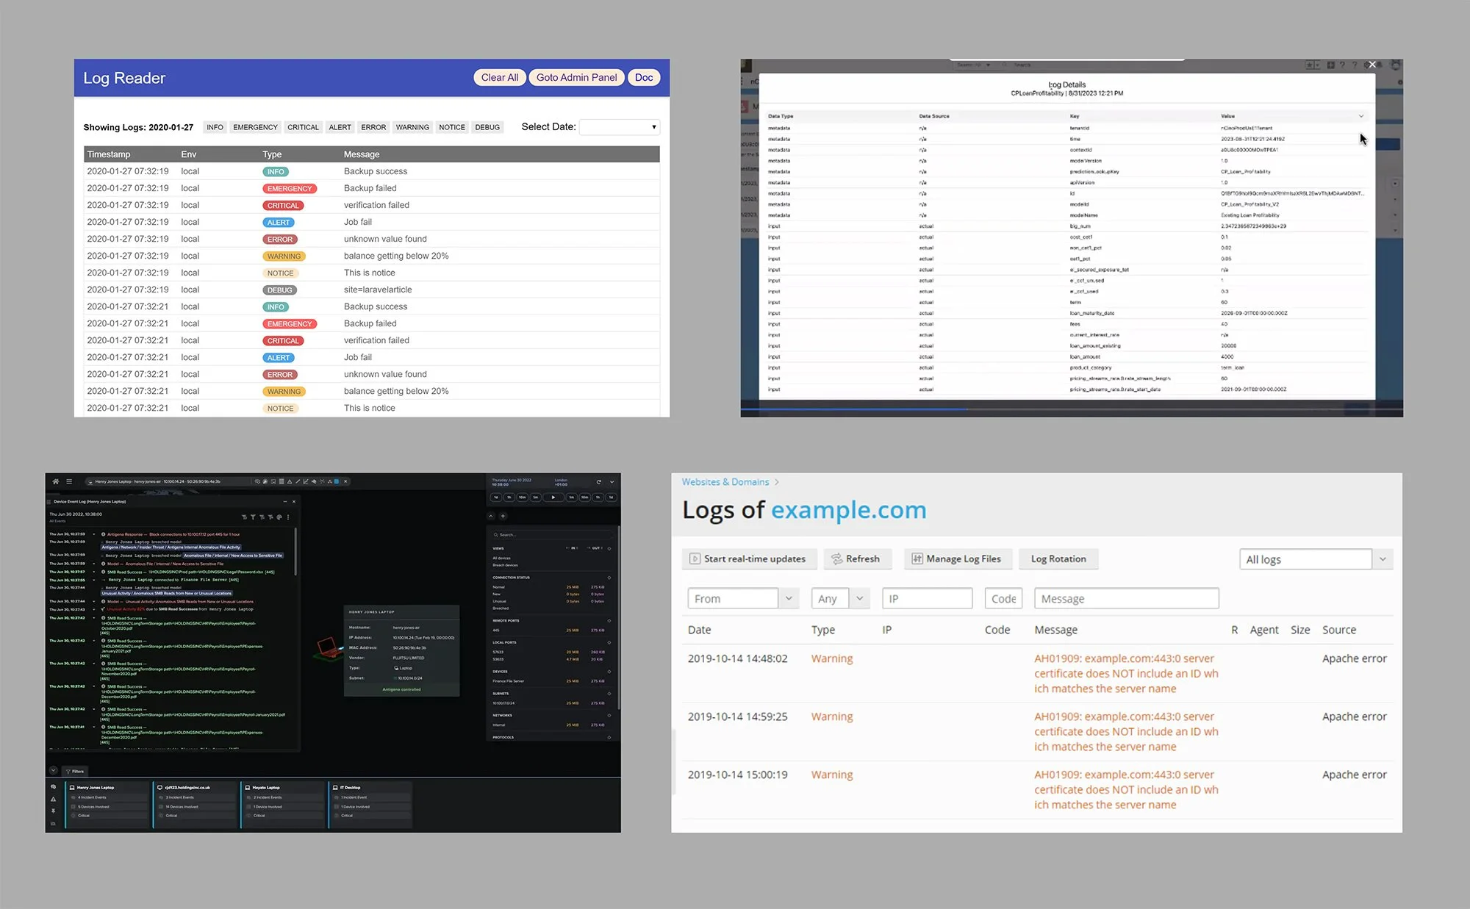Toggle the EMERGENCY log level filter
The height and width of the screenshot is (909, 1470).
(x=255, y=127)
